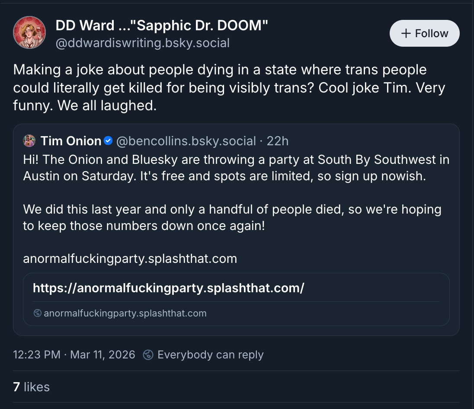
Task: Open the DD Ward display name
Action: click(162, 26)
